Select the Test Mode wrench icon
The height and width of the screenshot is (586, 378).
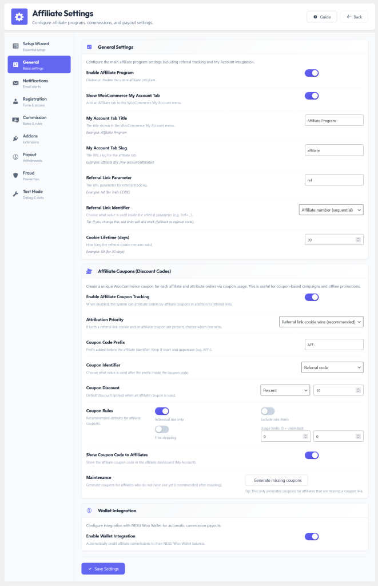15,194
